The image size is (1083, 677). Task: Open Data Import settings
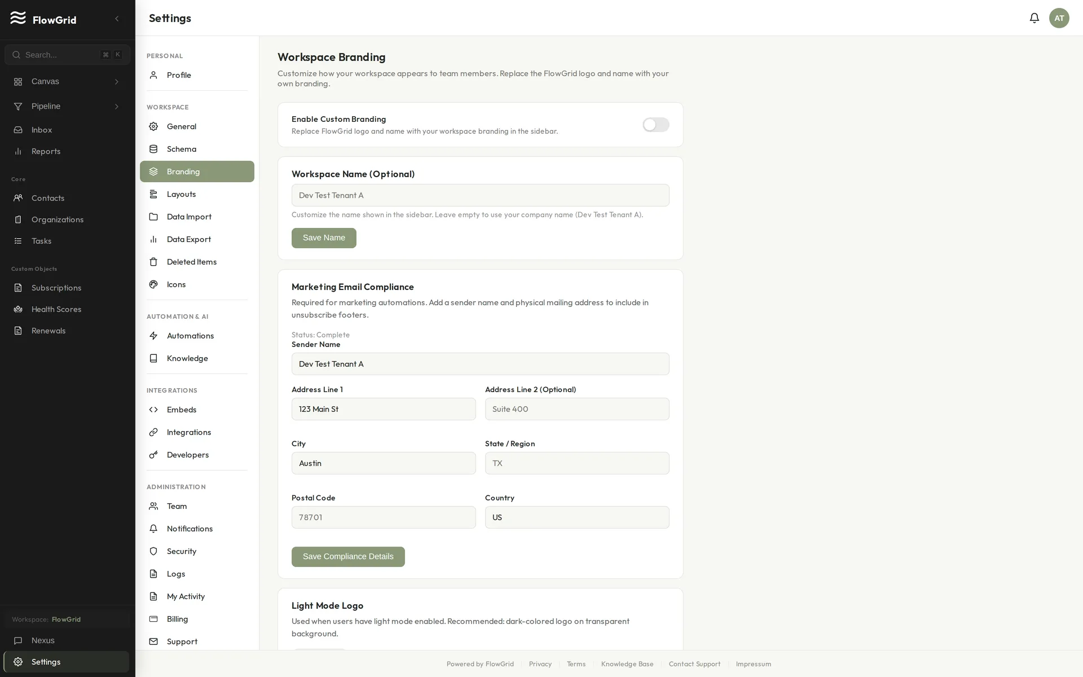tap(197, 217)
